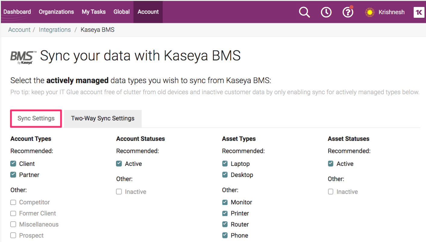The height and width of the screenshot is (242, 426).
Task: Click the Integrations breadcrumb link
Action: (x=55, y=30)
